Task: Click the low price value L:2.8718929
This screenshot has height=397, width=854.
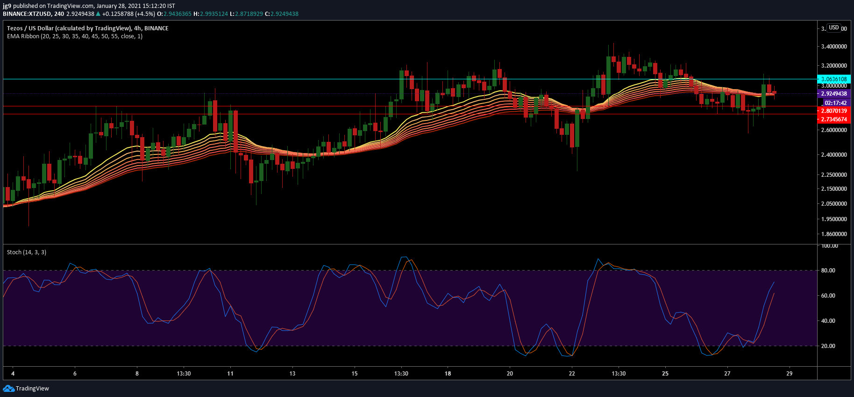Action: 247,14
